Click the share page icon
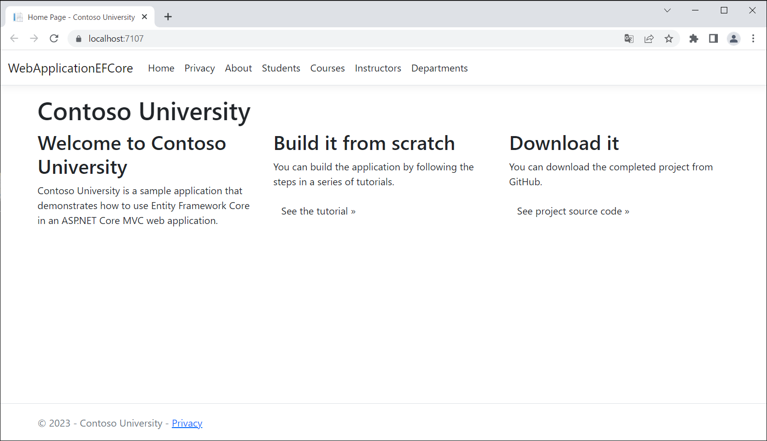The height and width of the screenshot is (441, 767). 649,39
